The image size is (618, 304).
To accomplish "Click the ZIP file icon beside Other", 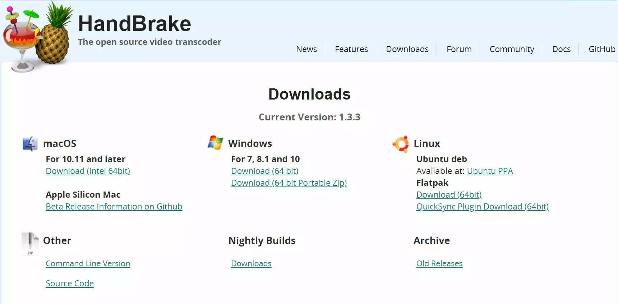I will [30, 244].
